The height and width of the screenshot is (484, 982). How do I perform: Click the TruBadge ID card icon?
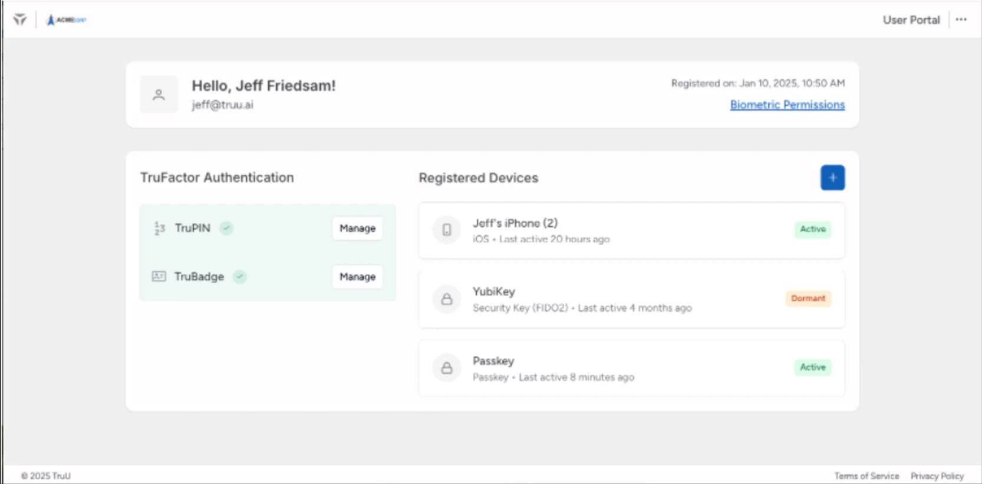(159, 276)
